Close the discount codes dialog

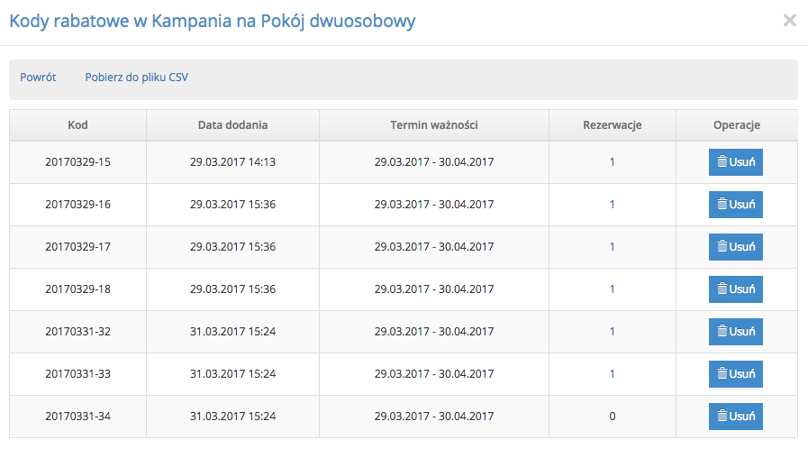point(789,21)
